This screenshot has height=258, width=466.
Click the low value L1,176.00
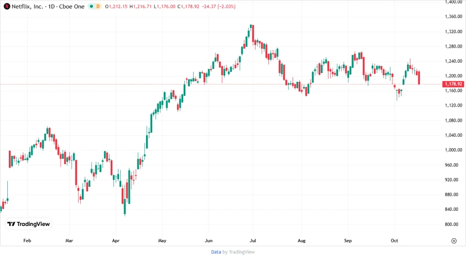point(165,6)
